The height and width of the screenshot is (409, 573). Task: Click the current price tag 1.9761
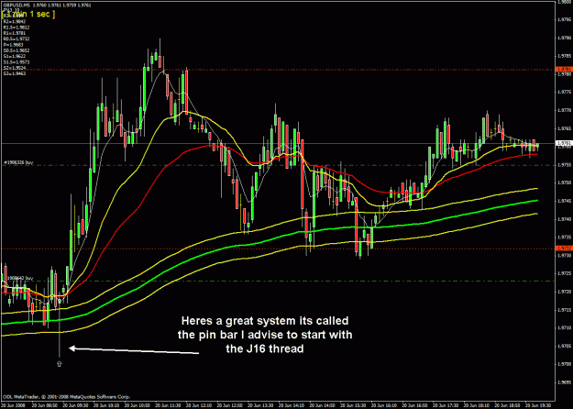pos(564,144)
